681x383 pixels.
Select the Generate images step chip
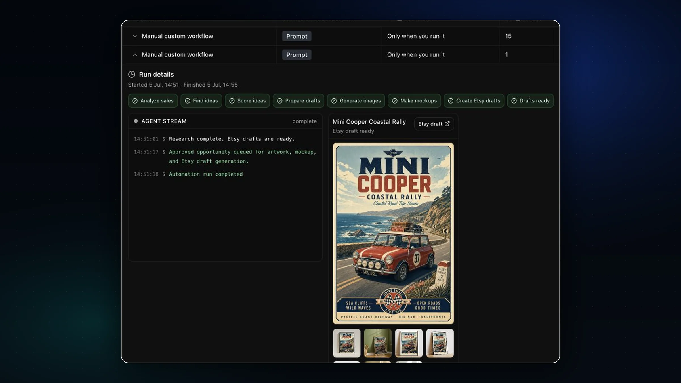coord(356,101)
